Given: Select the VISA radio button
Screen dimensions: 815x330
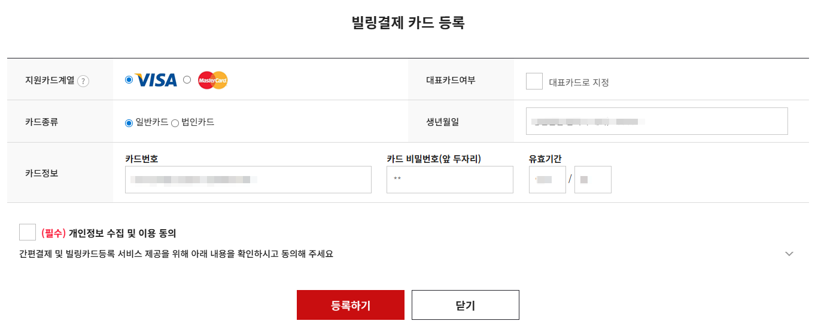Looking at the screenshot, I should (x=129, y=80).
